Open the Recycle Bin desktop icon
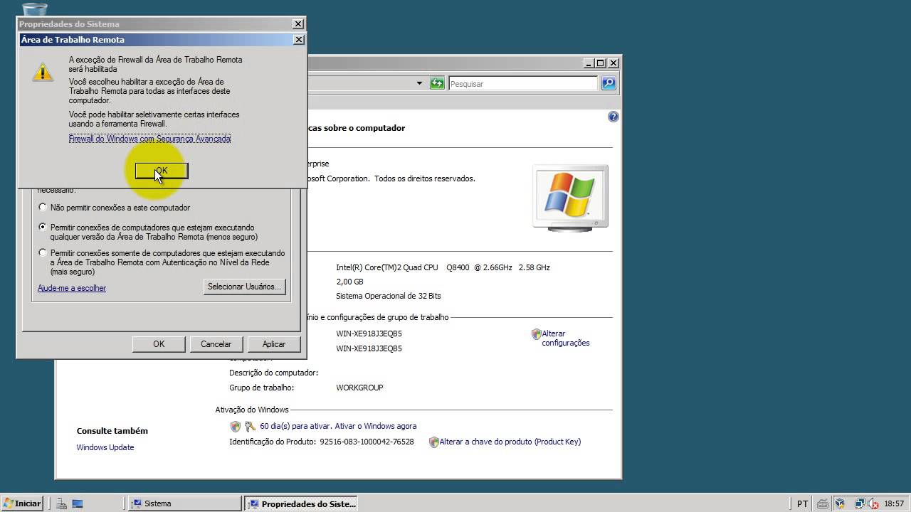The width and height of the screenshot is (911, 512). [x=35, y=9]
